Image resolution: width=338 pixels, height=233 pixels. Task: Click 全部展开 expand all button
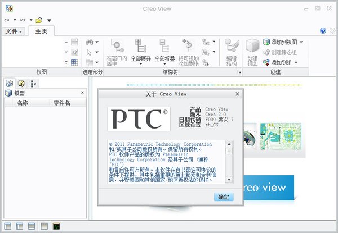pyautogui.click(x=141, y=52)
